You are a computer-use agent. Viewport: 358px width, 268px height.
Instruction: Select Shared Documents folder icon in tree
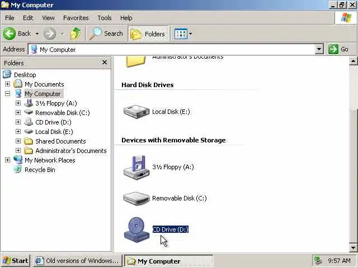(29, 141)
